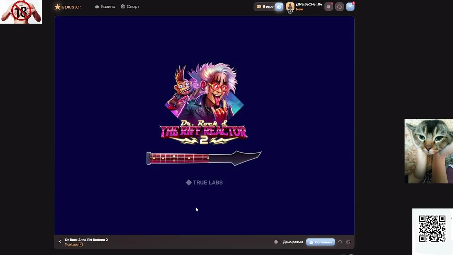
Task: Click the В игре balance indicator
Action: point(265,7)
